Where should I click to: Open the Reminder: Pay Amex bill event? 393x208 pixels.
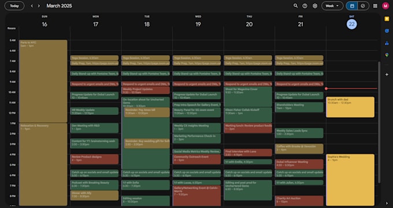tap(147, 112)
